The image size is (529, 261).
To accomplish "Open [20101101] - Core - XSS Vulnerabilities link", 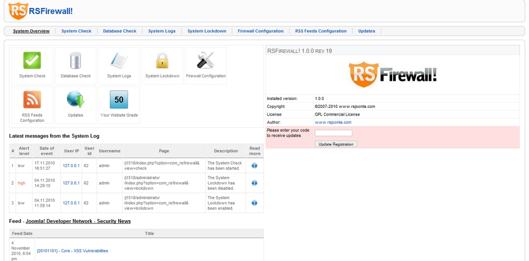I will point(72,251).
